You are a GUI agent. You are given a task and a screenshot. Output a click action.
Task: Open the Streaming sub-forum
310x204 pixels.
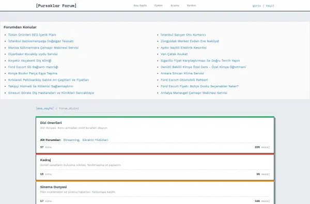point(71,140)
